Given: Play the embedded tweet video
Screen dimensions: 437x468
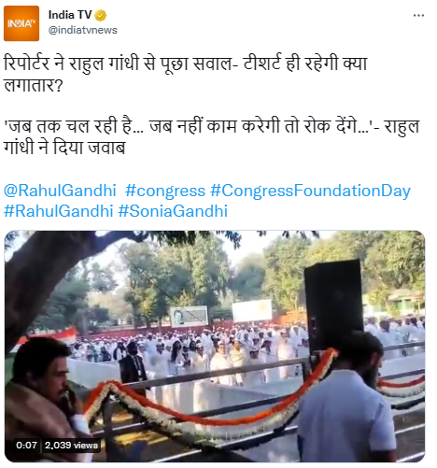Looking at the screenshot, I should (215, 347).
